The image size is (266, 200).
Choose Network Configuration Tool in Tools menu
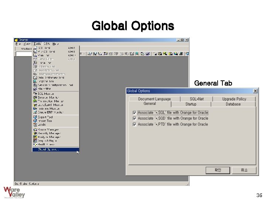56,85
